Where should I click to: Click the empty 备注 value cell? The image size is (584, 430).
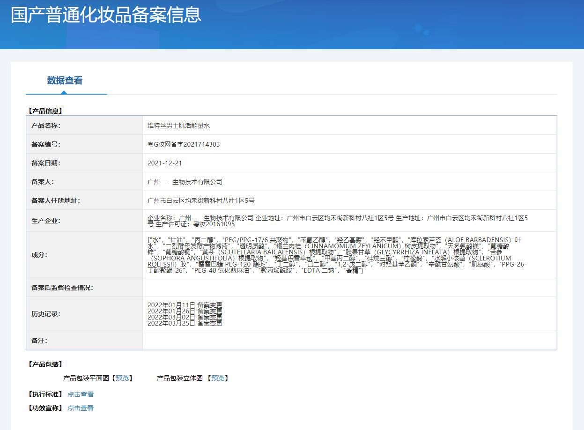pos(349,341)
